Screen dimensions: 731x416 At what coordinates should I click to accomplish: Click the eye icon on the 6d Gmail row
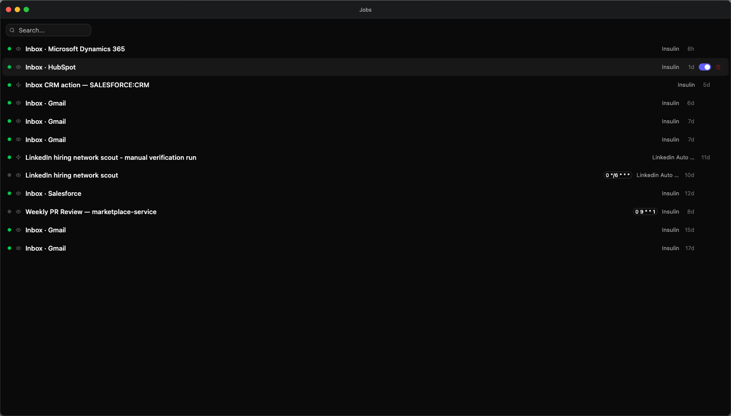(18, 103)
